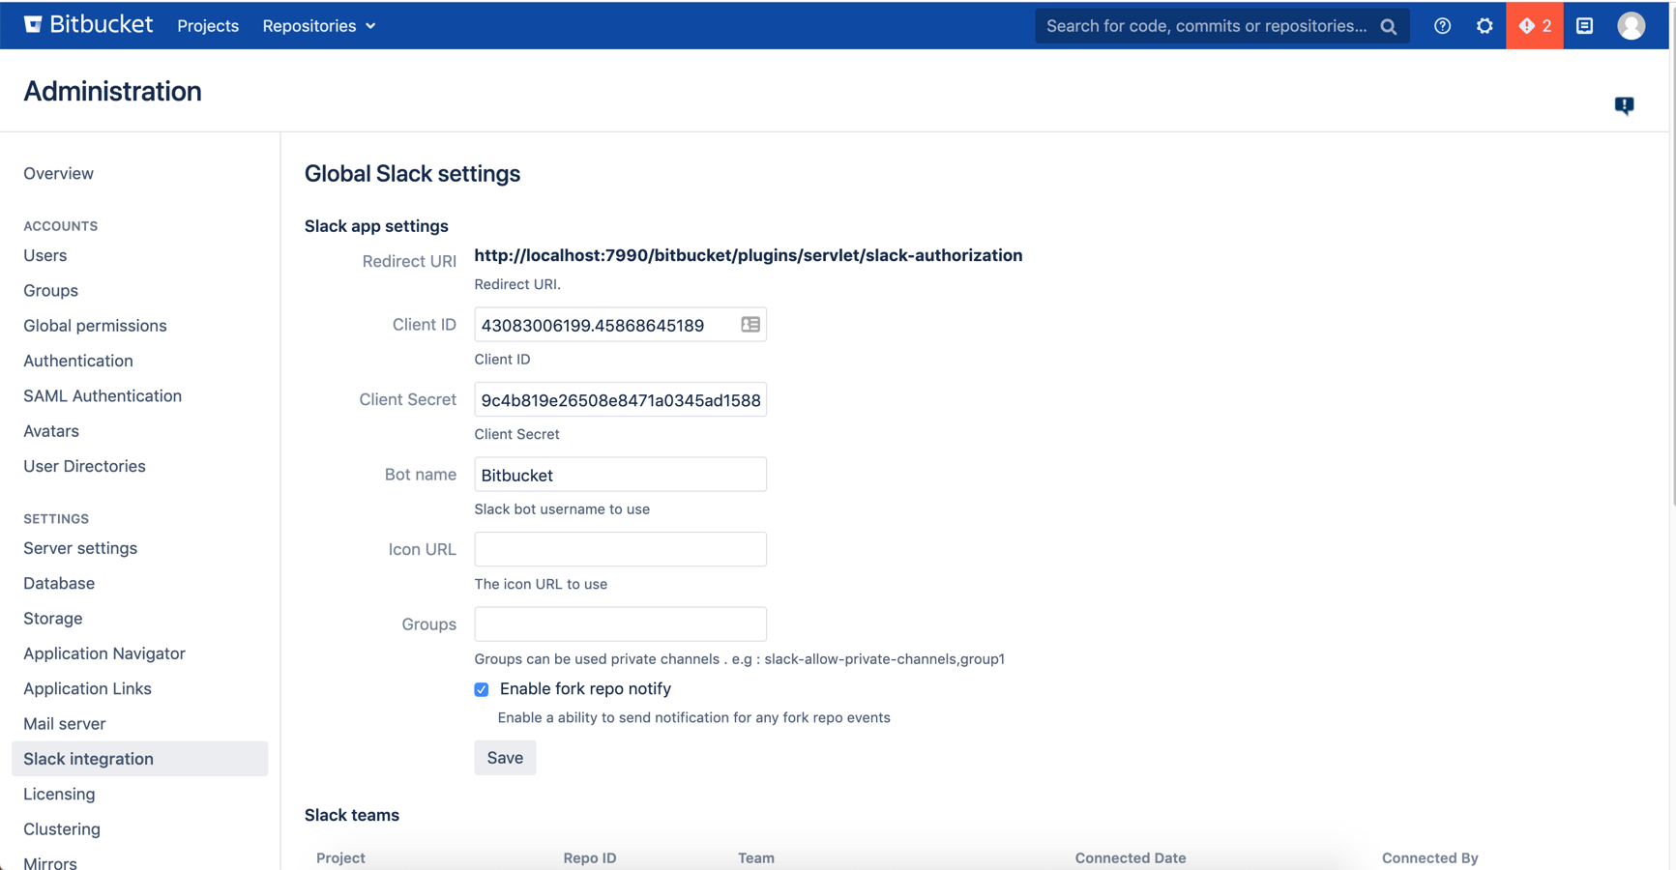Focus the Icon URL input field
Image resolution: width=1676 pixels, height=870 pixels.
pos(620,549)
